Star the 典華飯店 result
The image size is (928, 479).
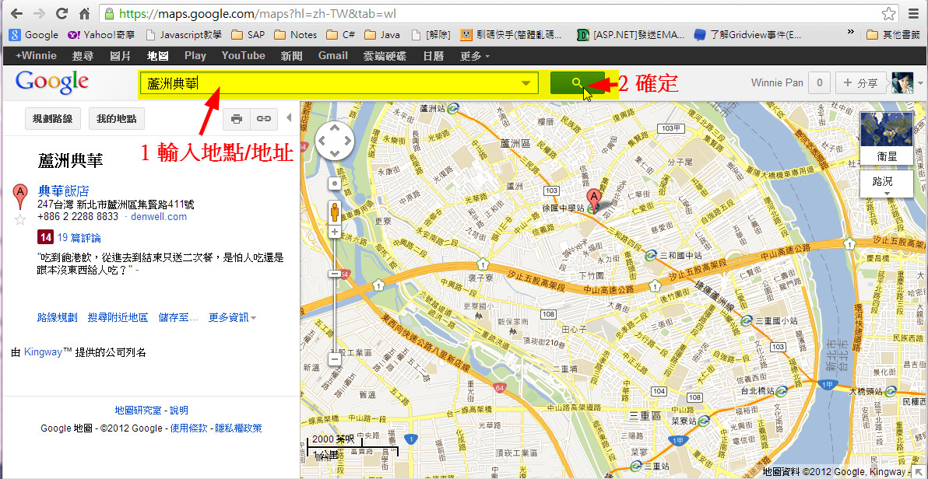[20, 220]
